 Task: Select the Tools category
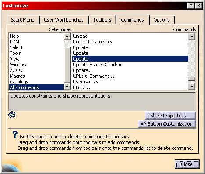coord(36,53)
